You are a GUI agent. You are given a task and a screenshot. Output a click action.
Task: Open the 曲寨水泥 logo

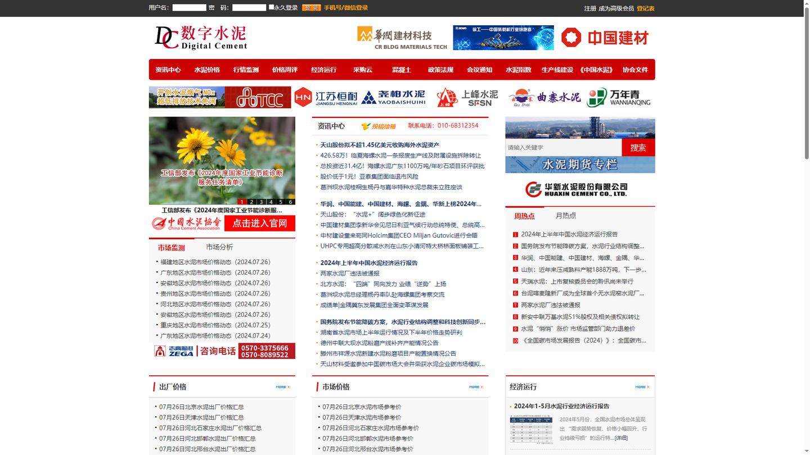544,97
